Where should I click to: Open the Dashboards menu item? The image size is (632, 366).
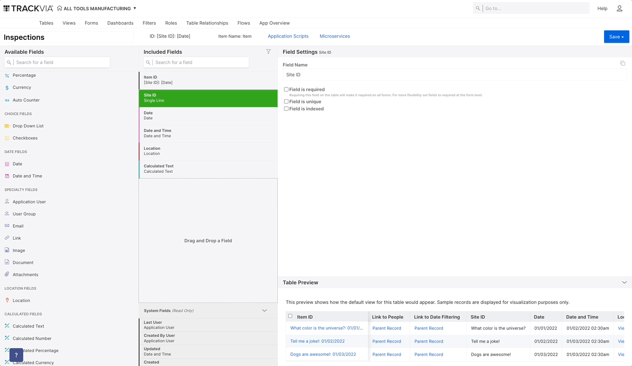click(x=120, y=23)
